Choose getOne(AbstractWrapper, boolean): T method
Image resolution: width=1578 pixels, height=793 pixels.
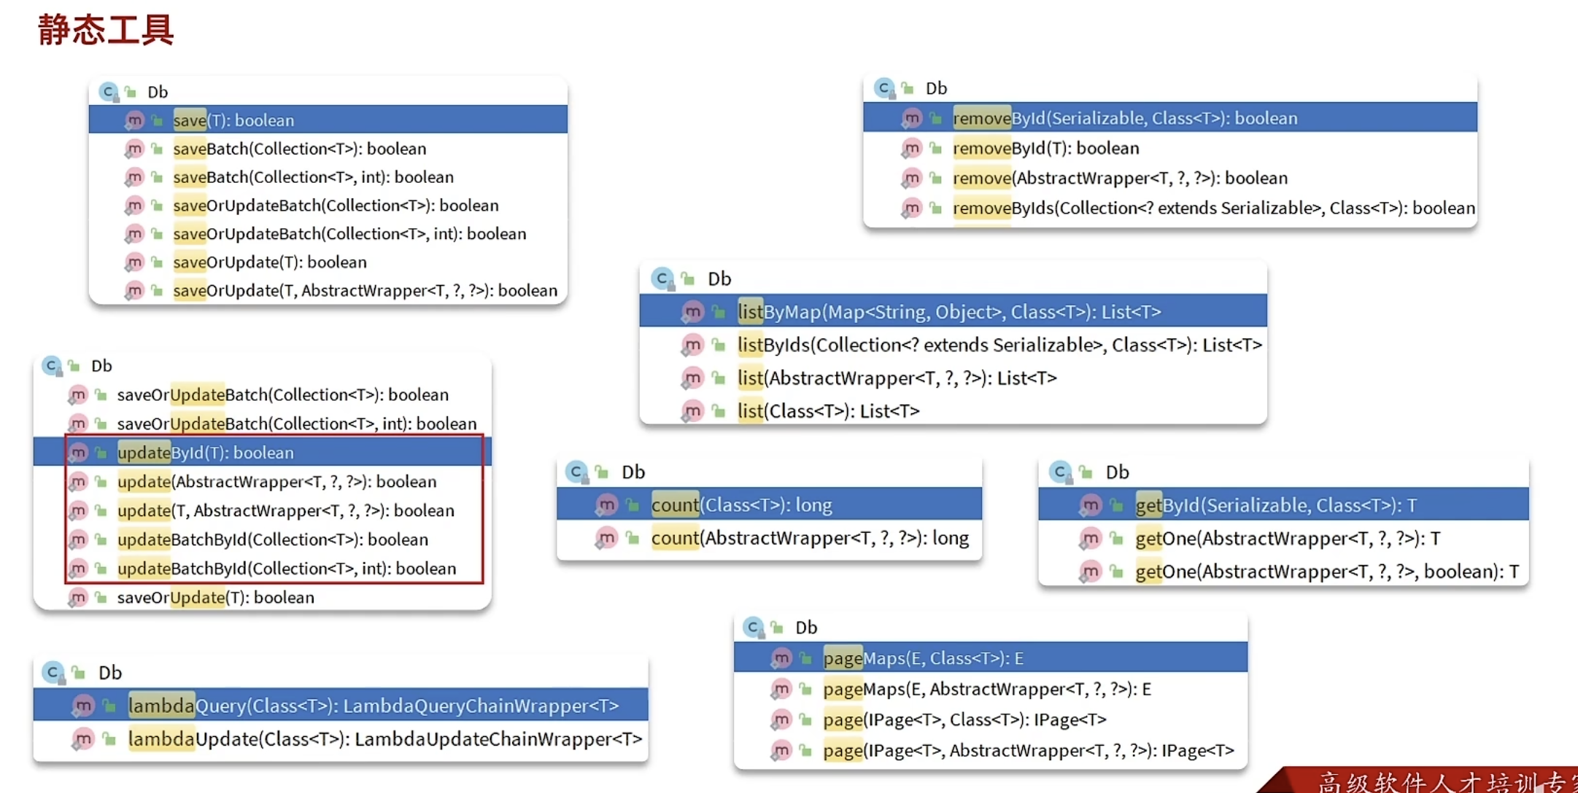pos(1326,571)
